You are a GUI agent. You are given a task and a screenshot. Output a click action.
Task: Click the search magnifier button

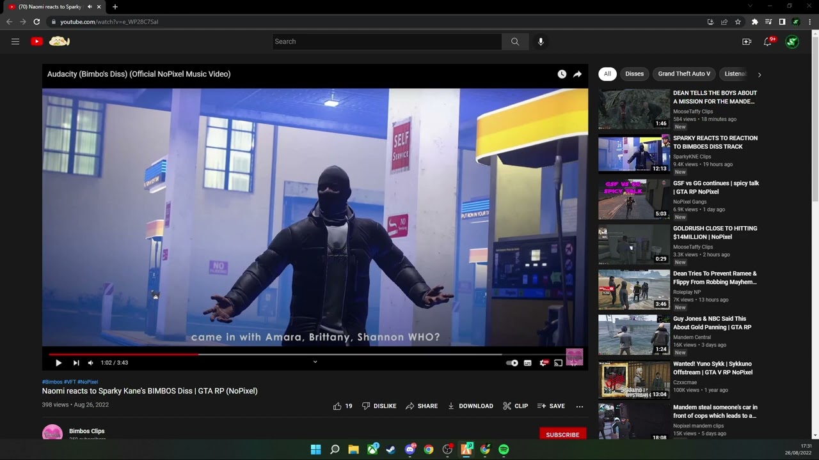[x=515, y=42]
